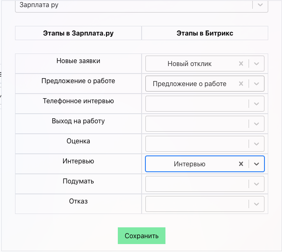The width and height of the screenshot is (282, 252).
Task: Open dropdown arrow for Предложение о работе row
Action: [x=257, y=84]
